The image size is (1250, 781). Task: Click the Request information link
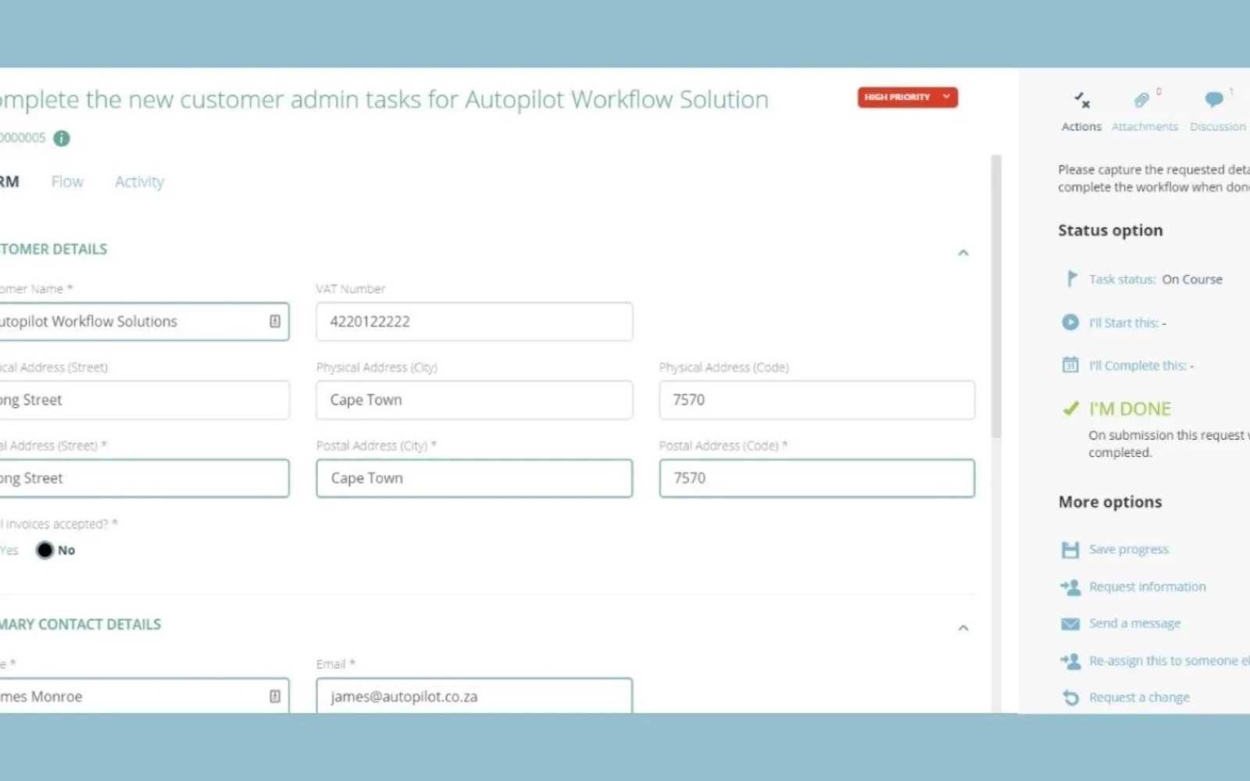[1148, 587]
